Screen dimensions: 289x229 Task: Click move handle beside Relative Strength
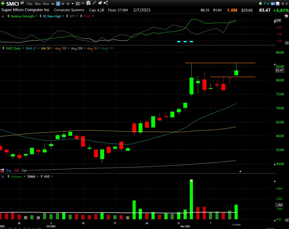point(8,16)
